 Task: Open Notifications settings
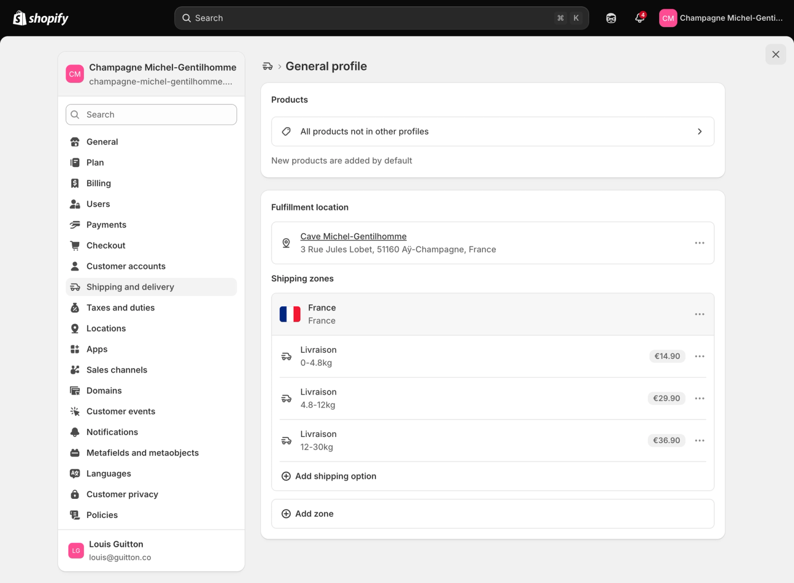151,432
